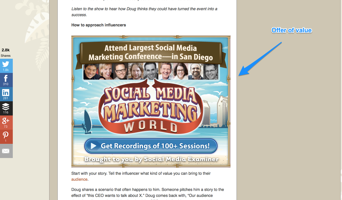Image resolution: width=342 pixels, height=200 pixels.
Task: Click the 'Doug shares a scenario' paragraph
Action: (148, 193)
